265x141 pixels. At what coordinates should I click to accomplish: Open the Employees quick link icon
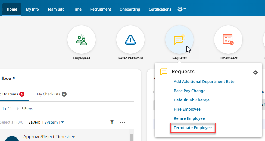point(82,40)
